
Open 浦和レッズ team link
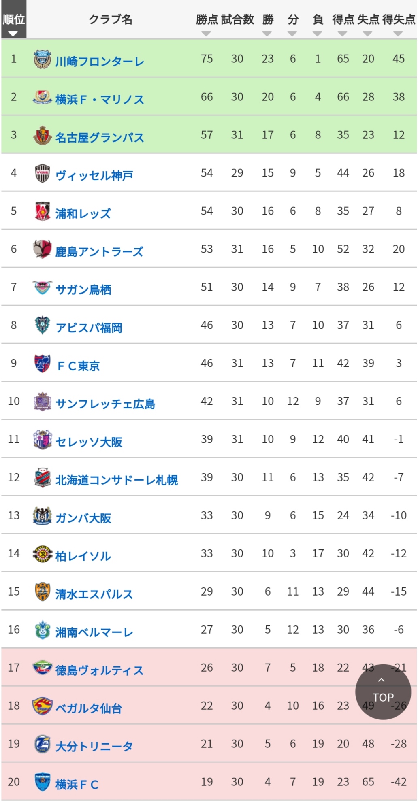pos(83,214)
